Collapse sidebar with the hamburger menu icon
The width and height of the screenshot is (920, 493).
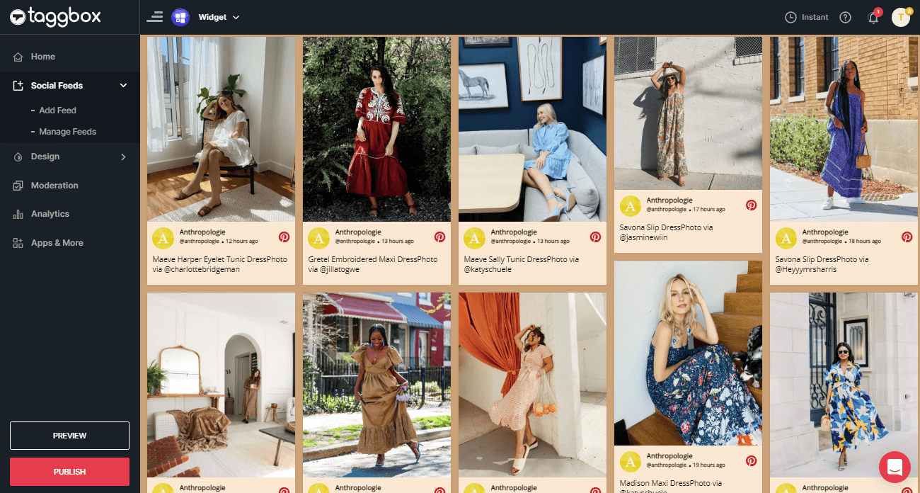(x=154, y=17)
